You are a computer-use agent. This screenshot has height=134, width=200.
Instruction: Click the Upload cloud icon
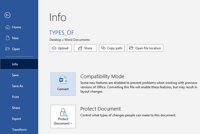[54, 48]
